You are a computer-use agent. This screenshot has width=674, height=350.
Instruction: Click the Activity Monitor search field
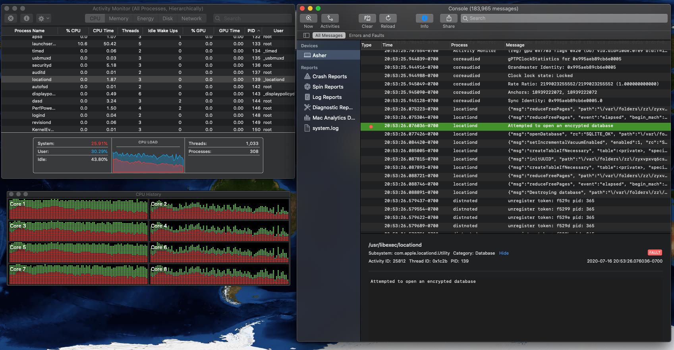(253, 18)
